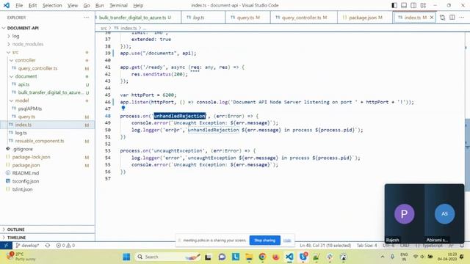Change the Tab Size: 4 setting
Viewport: 470px width, 264px height.
pyautogui.click(x=366, y=246)
